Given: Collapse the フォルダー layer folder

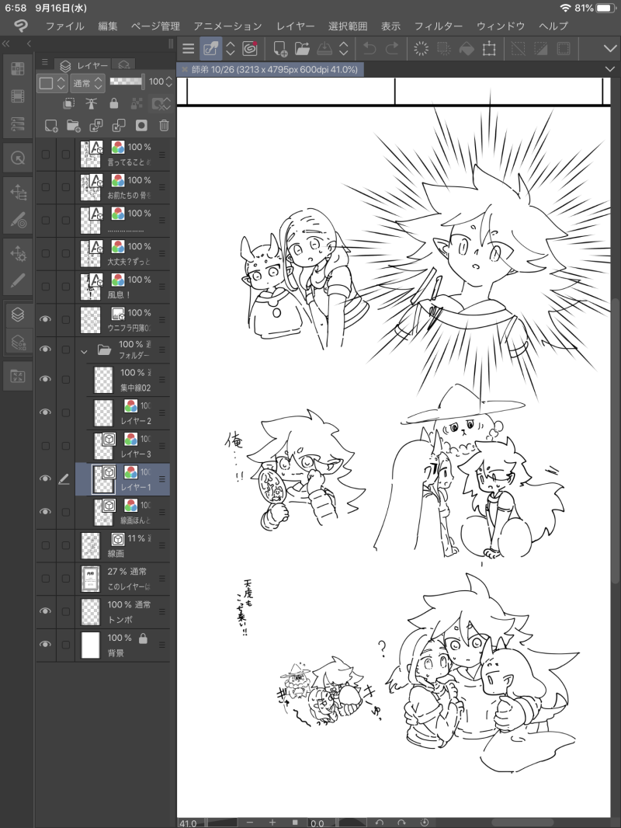Looking at the screenshot, I should 84,351.
